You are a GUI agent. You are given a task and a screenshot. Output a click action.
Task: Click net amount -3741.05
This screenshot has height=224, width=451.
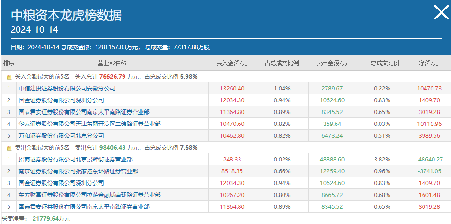pos(429,171)
